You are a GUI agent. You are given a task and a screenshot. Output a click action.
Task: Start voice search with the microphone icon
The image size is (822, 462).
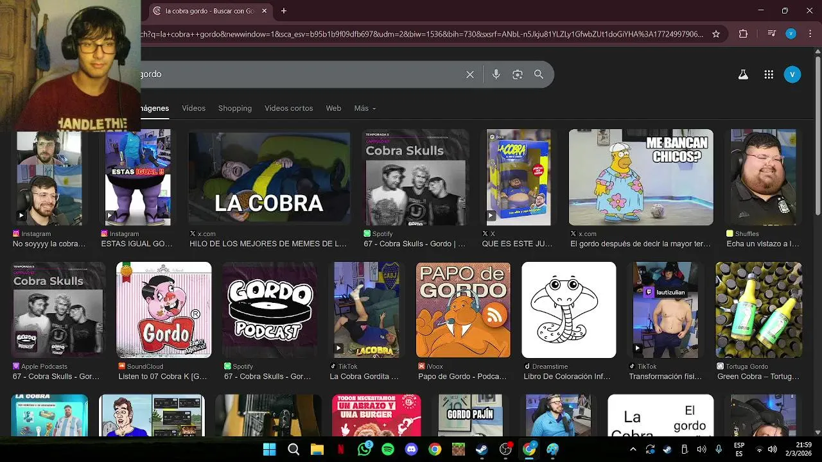pos(496,74)
